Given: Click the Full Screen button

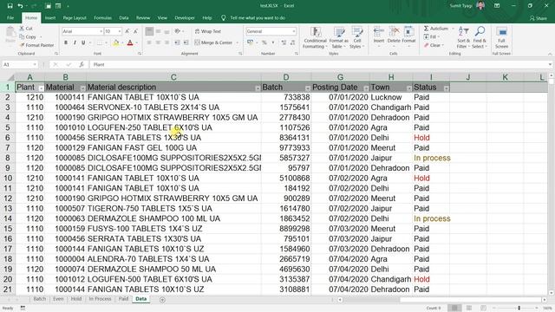Looking at the screenshot, I should [501, 37].
